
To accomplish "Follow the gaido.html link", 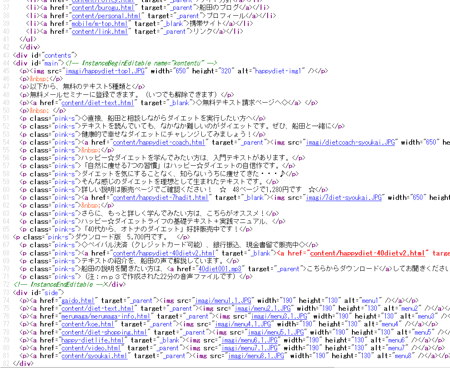I will pyautogui.click(x=78, y=300).
